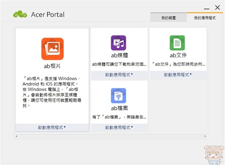Launch ab媒體 via 啟動應用程式 button
This screenshot has width=225, height=165.
pyautogui.click(x=119, y=75)
